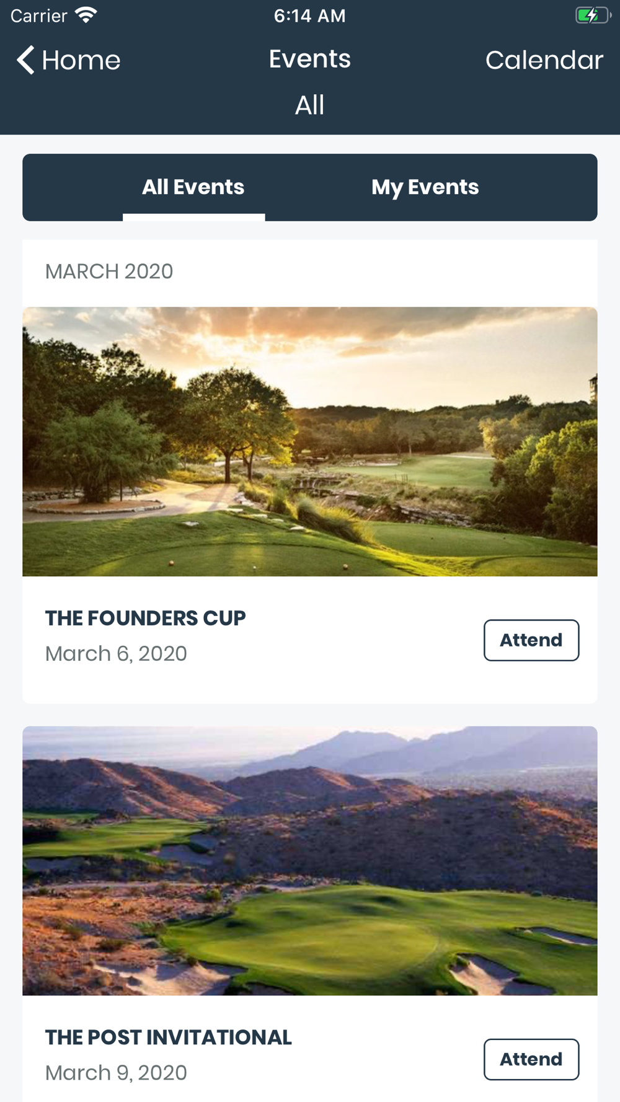This screenshot has width=620, height=1102.
Task: Tap the March 6, 2020 date text
Action: tap(116, 653)
